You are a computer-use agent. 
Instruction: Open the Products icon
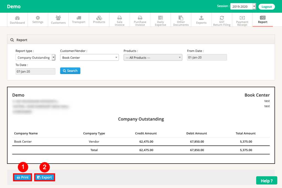point(99,19)
